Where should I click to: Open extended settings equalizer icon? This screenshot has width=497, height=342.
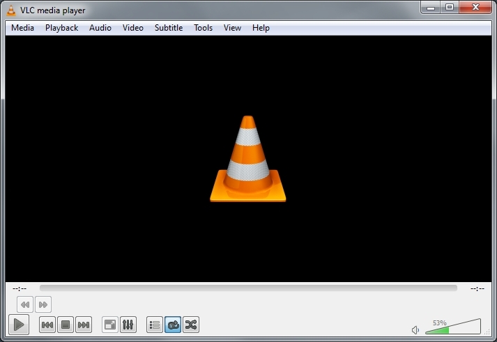click(128, 325)
